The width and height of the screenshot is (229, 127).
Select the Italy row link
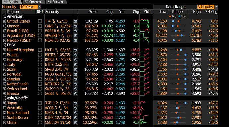tap(11, 65)
